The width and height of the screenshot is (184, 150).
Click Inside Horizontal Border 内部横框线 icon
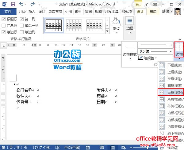pyautogui.click(x=162, y=120)
